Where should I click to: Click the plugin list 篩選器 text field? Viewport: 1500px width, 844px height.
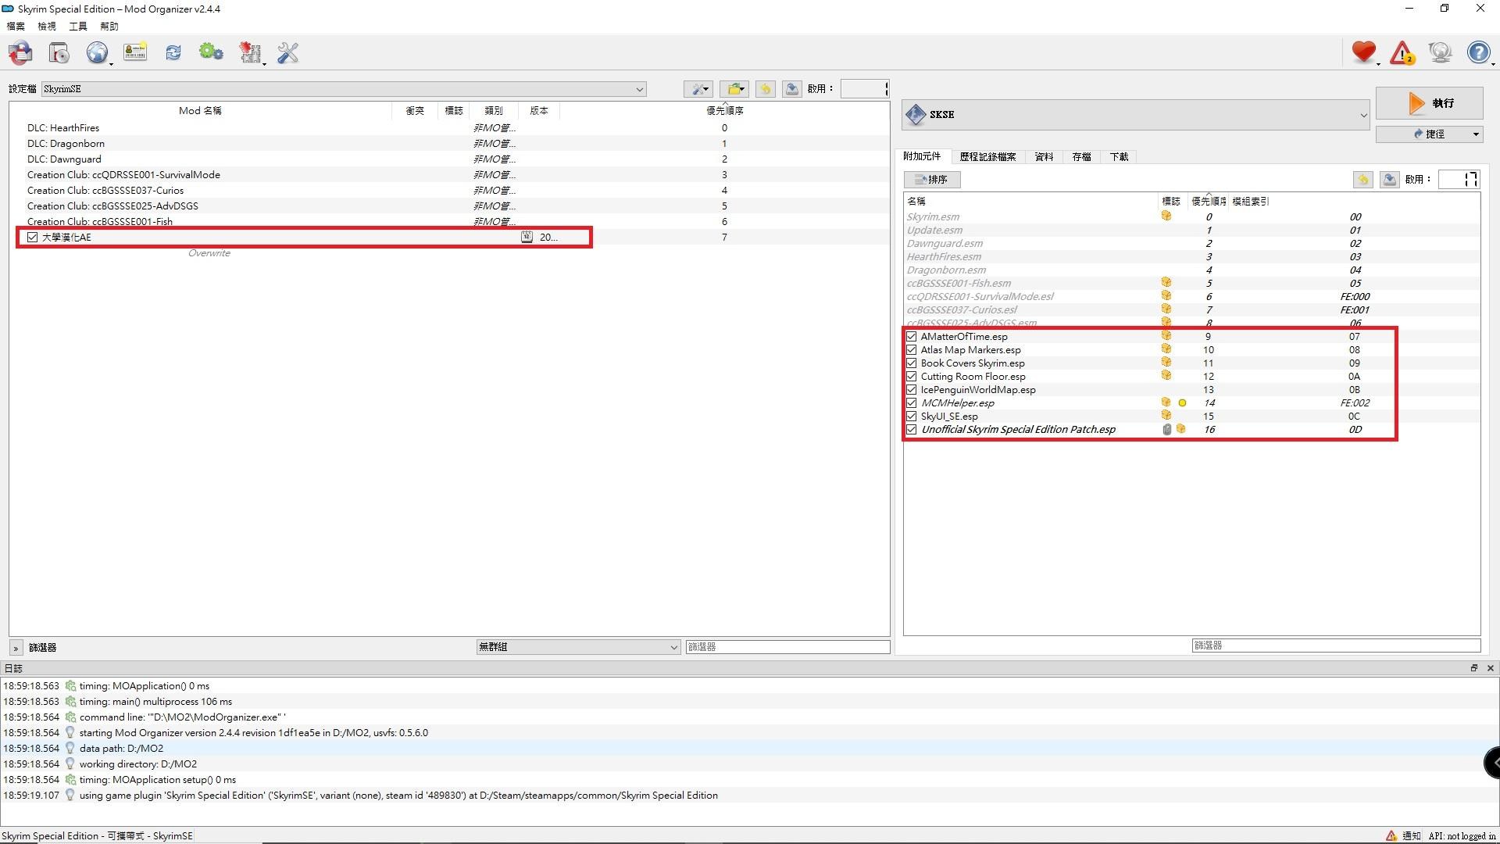(1336, 646)
